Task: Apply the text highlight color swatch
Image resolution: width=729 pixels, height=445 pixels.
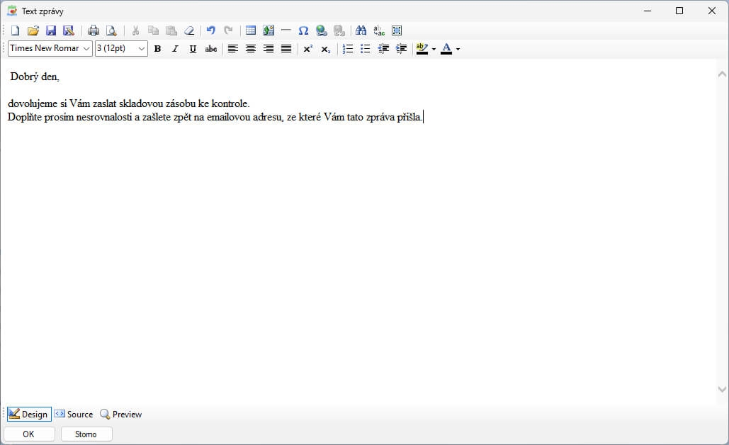Action: pos(422,49)
